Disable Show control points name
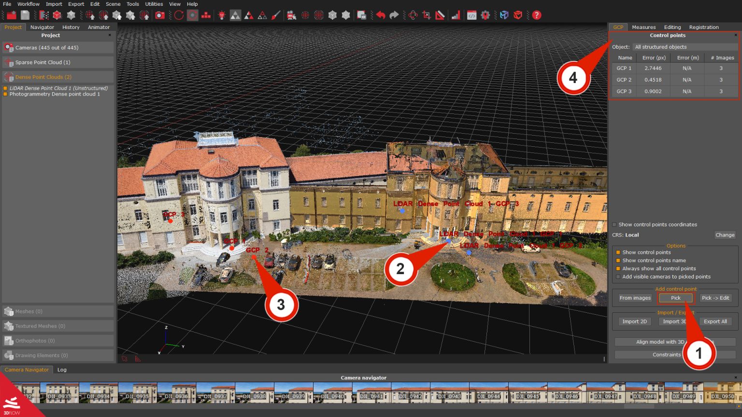This screenshot has height=417, width=742. 618,260
